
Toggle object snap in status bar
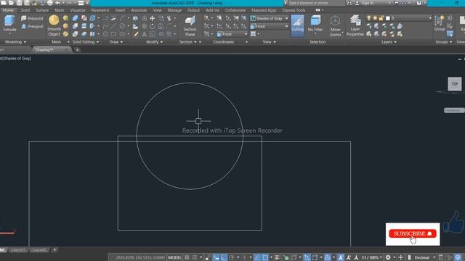pos(264,257)
